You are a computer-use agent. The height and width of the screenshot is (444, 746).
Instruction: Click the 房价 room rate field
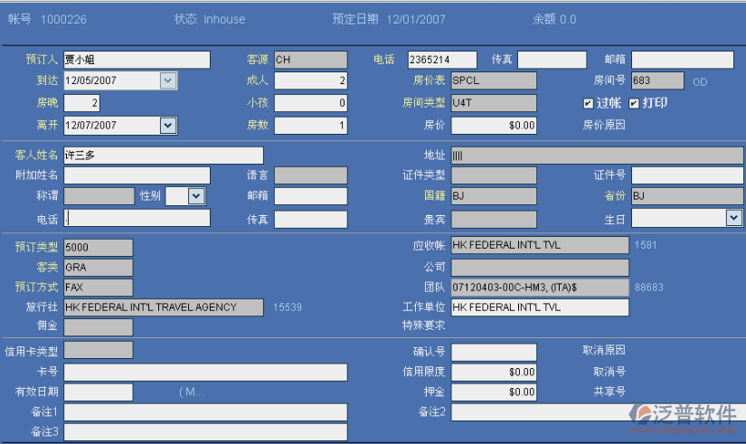point(494,126)
